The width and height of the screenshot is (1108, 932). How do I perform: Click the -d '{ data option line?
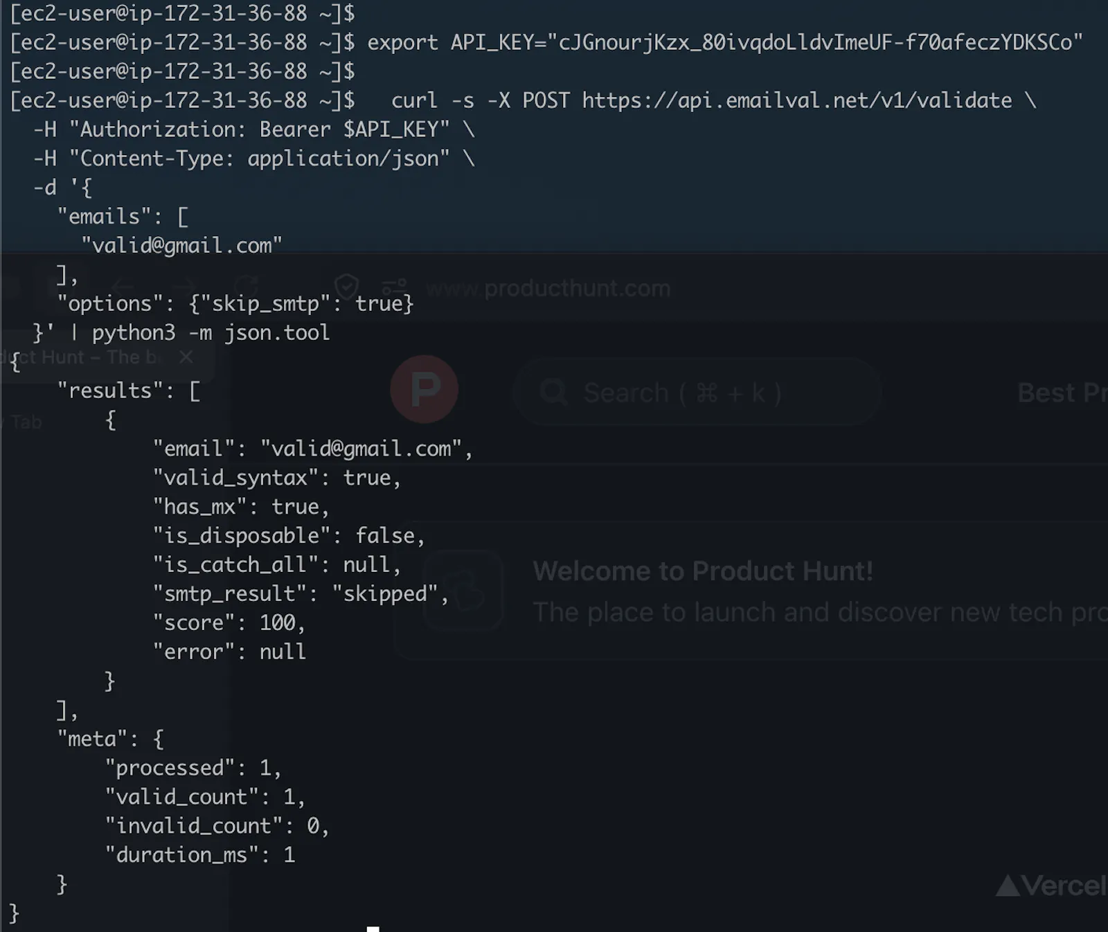[x=63, y=188]
